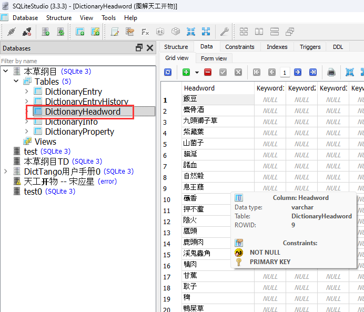Select test0 database entry
Viewport: 364px width, 312px height.
[x=33, y=192]
